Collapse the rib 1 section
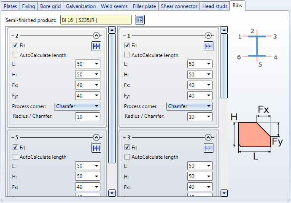 pos(208,36)
